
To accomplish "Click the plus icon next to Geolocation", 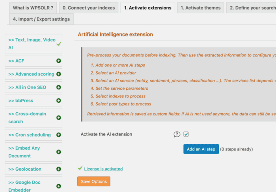I will tap(59, 169).
